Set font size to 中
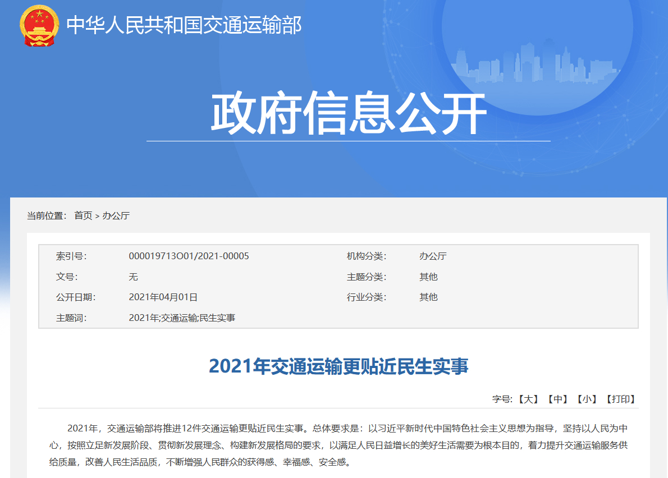This screenshot has height=478, width=668. 558,399
